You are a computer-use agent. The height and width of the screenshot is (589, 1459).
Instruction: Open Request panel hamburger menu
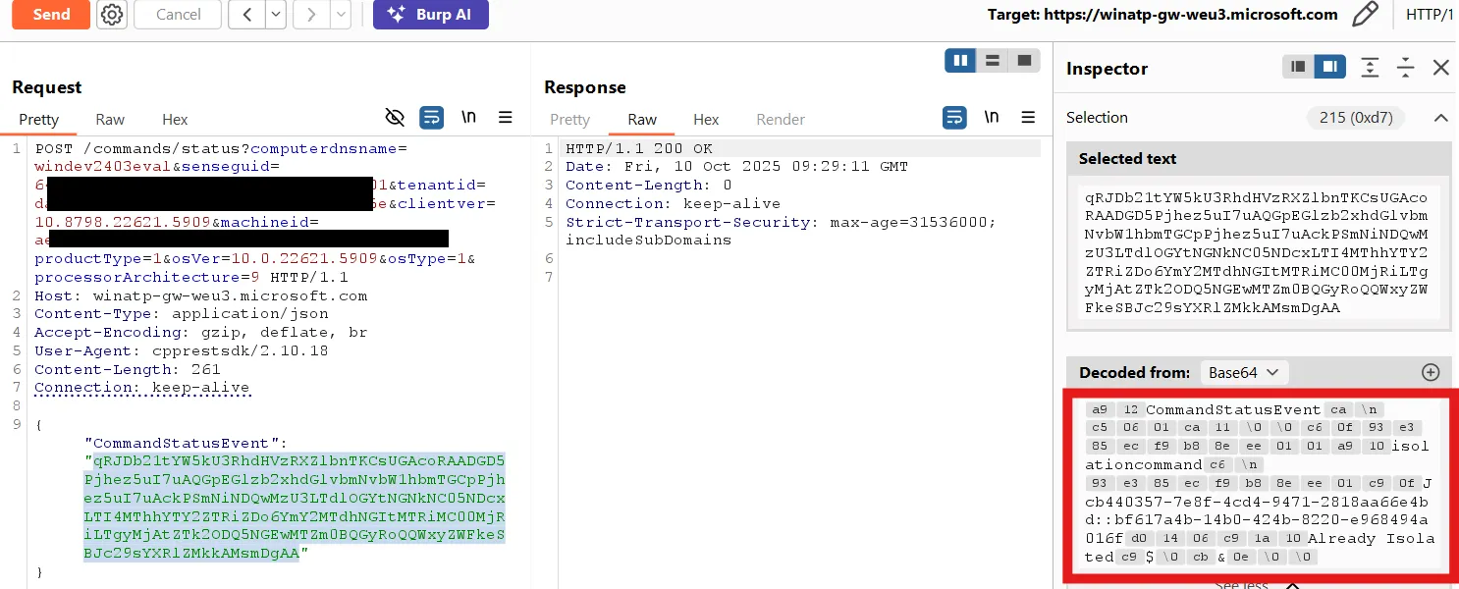click(x=506, y=118)
